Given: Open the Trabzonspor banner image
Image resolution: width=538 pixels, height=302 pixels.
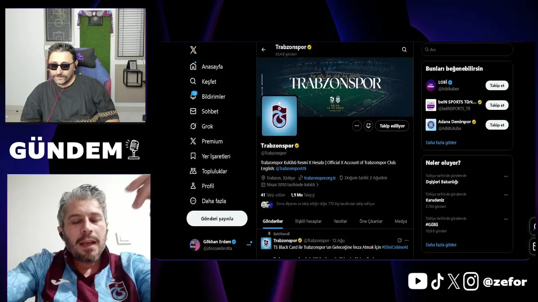Looking at the screenshot, I should [335, 87].
